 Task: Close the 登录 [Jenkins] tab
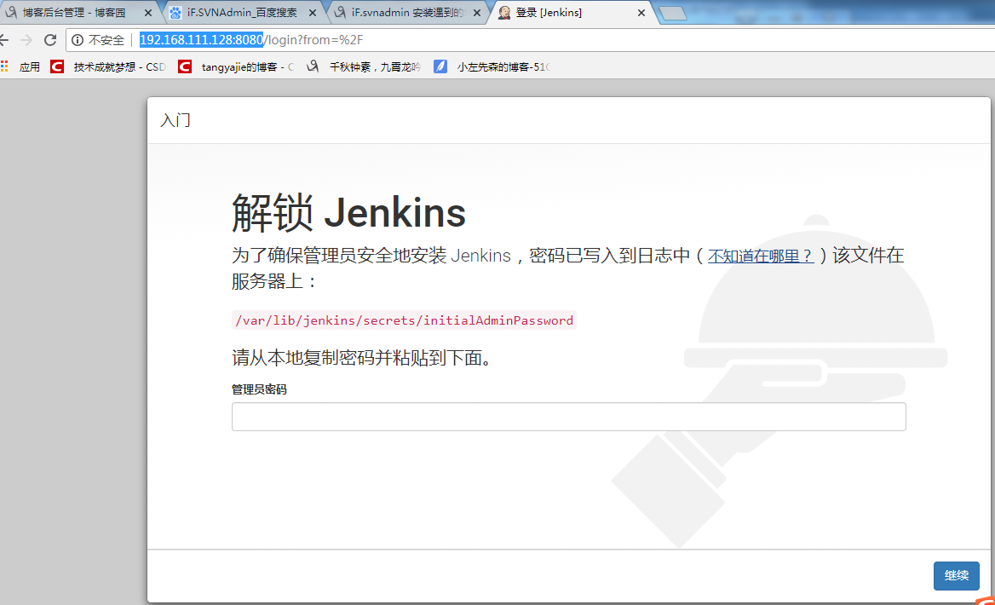point(641,13)
